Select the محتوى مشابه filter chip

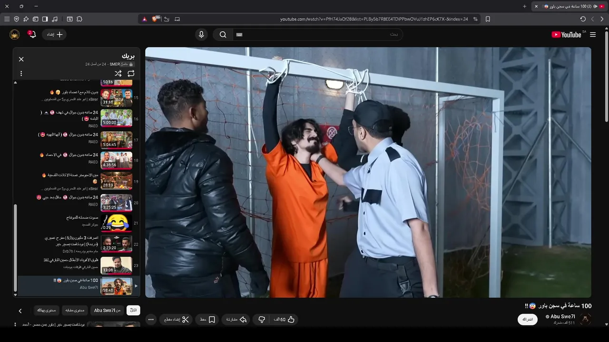[x=75, y=310]
